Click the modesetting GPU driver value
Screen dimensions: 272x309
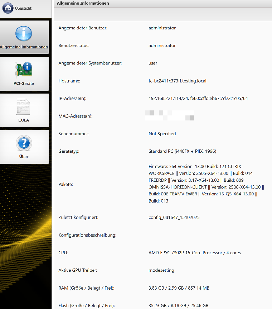[x=161, y=270]
